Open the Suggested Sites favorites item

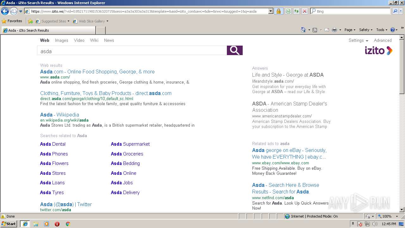pyautogui.click(x=53, y=21)
